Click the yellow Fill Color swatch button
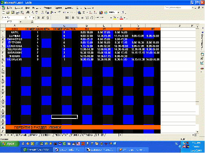Image resolution: width=205 pixels, height=153 pixels. pos(115,18)
